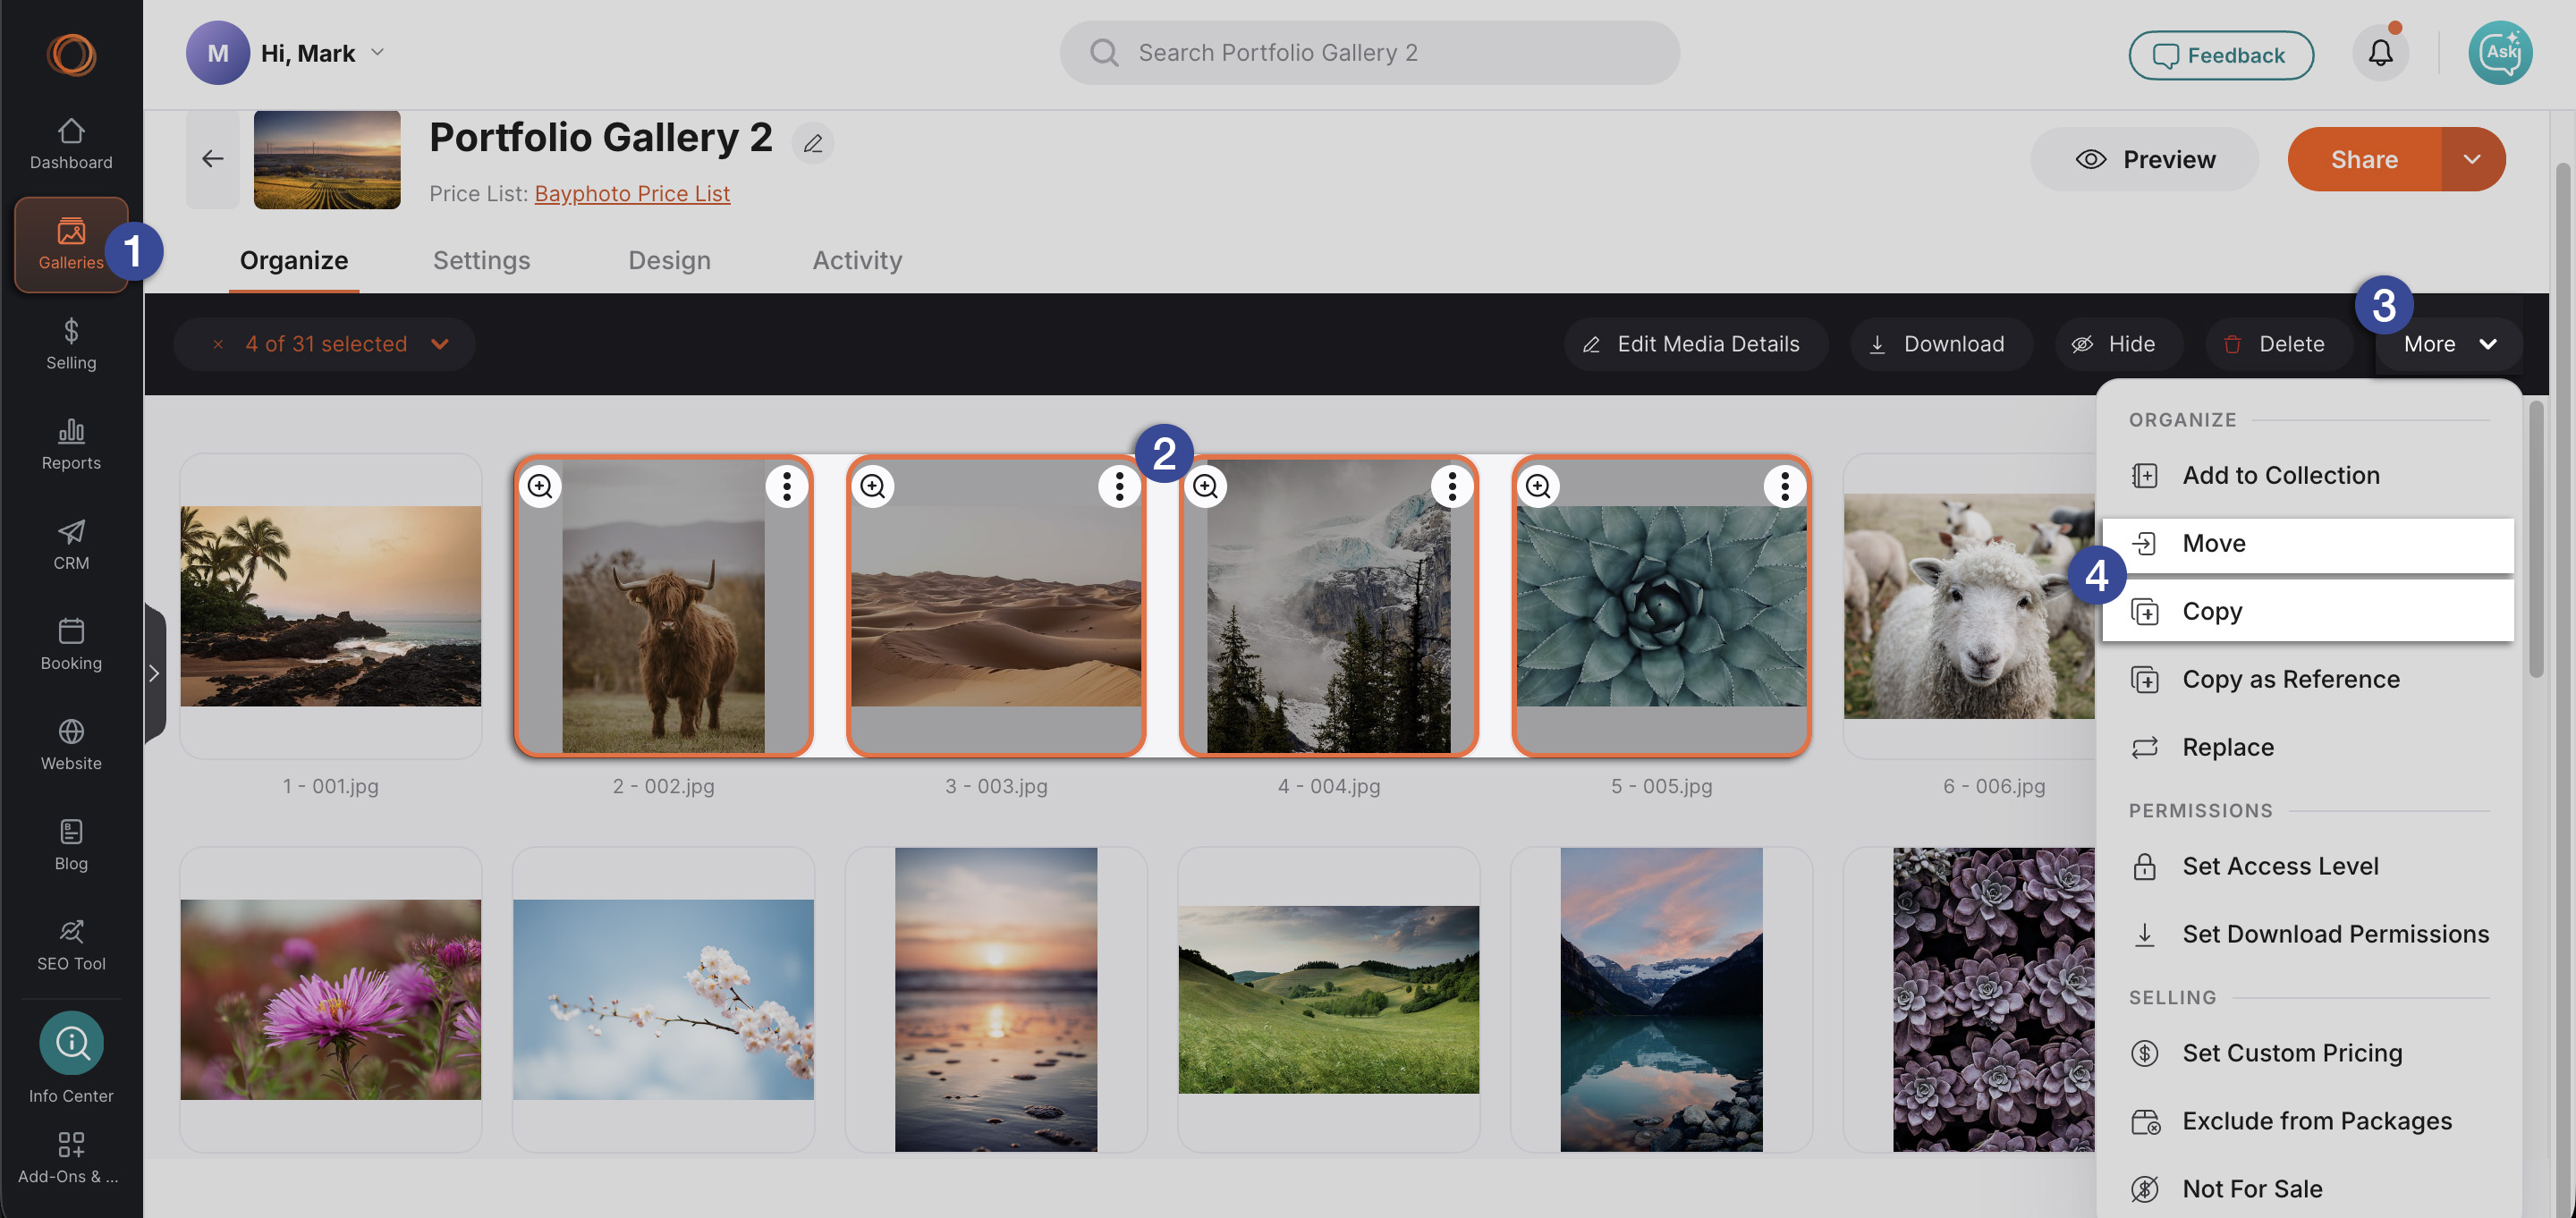The image size is (2576, 1218).
Task: Expand the collapsed side panel handle
Action: click(x=154, y=673)
